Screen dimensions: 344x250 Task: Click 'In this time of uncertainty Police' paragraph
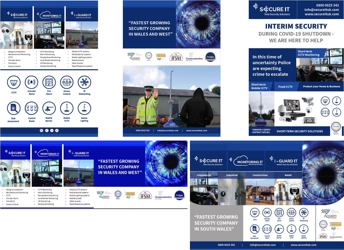[x=271, y=65]
